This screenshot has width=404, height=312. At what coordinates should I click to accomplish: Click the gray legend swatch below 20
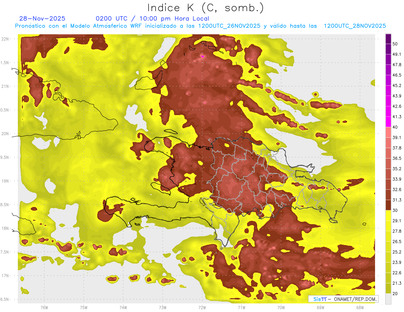388,299
